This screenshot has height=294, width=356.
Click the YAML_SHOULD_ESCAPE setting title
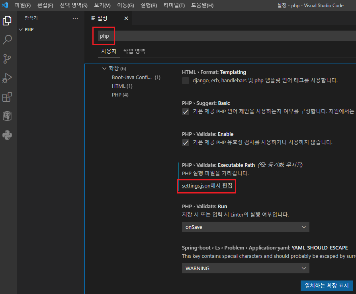(265, 248)
